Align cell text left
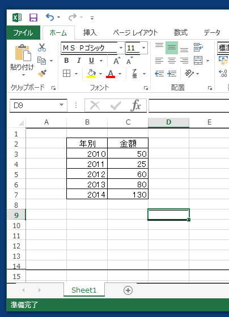 159,61
